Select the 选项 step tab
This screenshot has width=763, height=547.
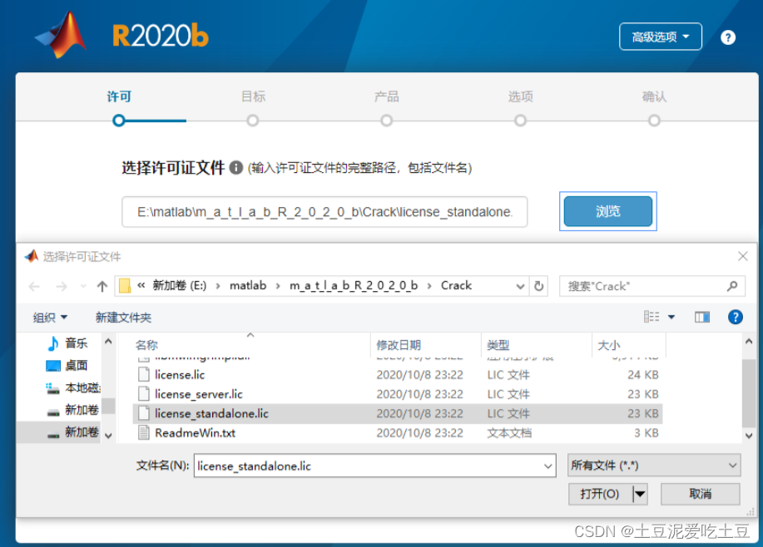pos(520,96)
